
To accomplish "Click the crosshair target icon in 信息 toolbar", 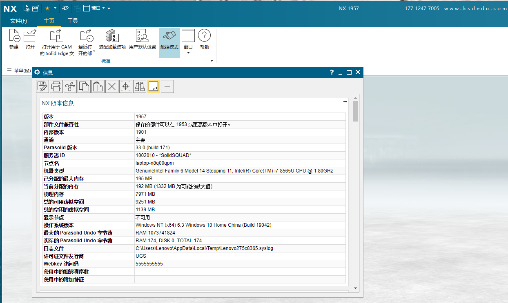I will [x=126, y=86].
